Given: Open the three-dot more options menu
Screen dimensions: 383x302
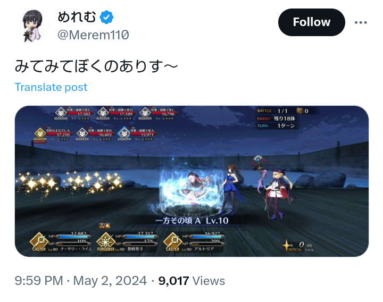Looking at the screenshot, I should 361,22.
